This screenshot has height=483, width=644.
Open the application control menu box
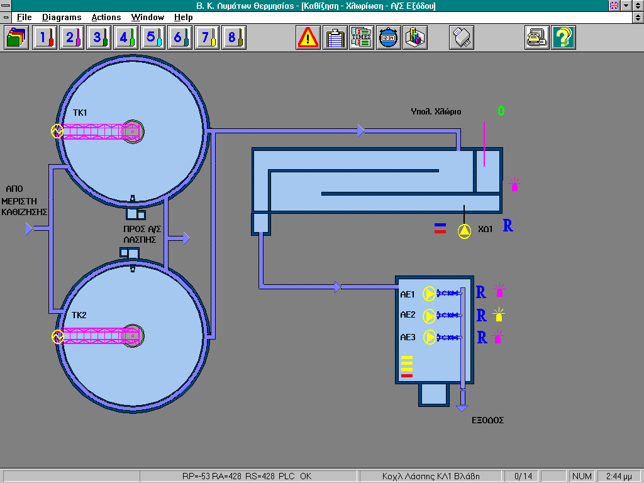tap(6, 6)
